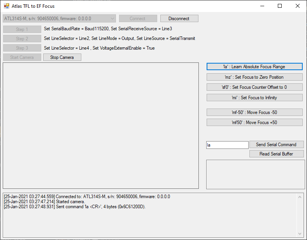Click 'sf0' Set Focus Counter Offset to 0
The height and width of the screenshot is (240, 307).
click(254, 87)
